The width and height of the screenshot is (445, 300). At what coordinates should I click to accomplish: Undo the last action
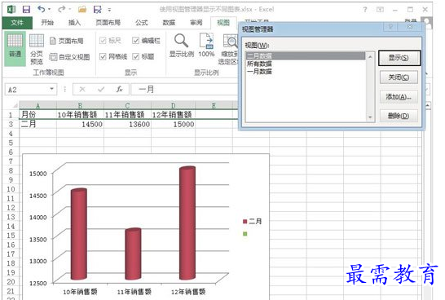coord(42,9)
